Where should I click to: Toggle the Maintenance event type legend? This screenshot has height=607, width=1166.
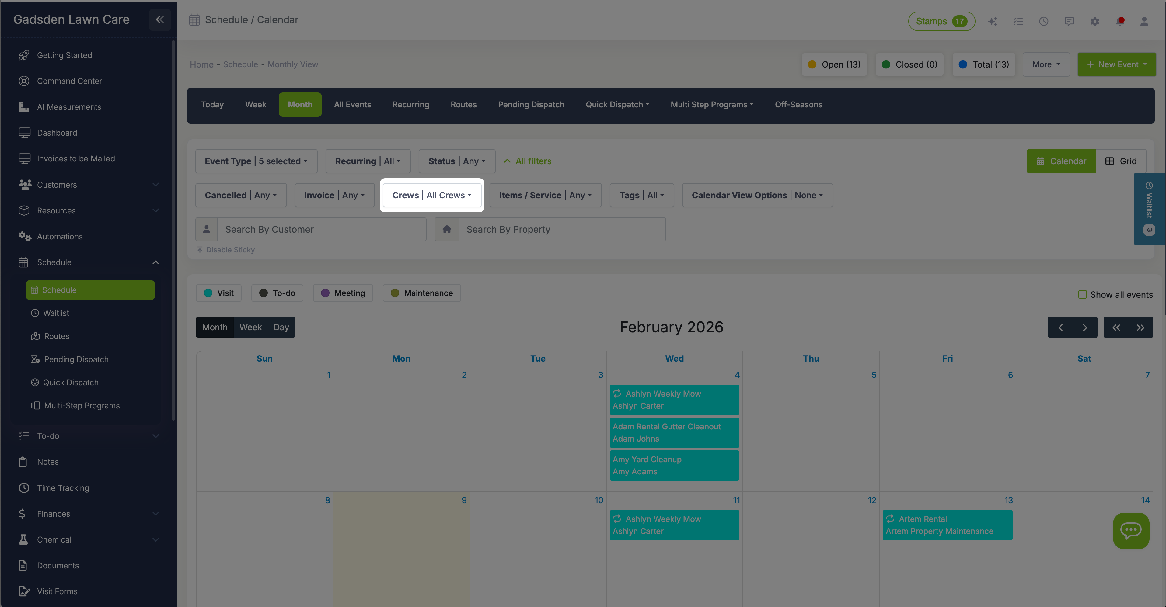pos(421,293)
